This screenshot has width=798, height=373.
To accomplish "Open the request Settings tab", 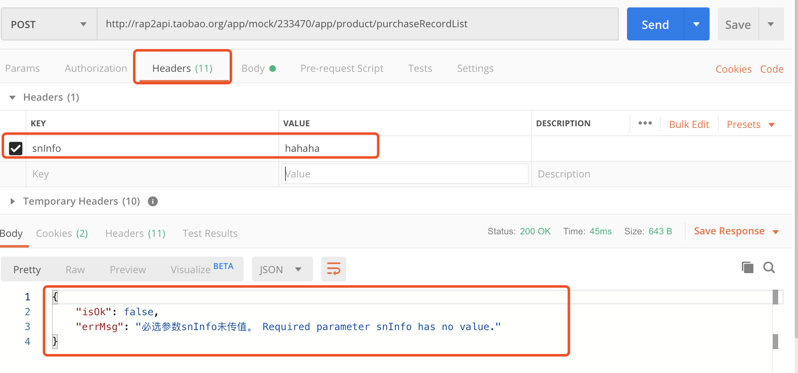I will point(475,68).
